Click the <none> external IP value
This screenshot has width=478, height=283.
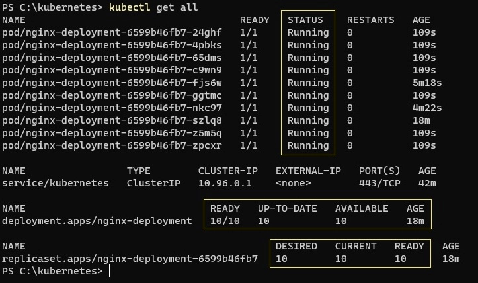(x=294, y=183)
